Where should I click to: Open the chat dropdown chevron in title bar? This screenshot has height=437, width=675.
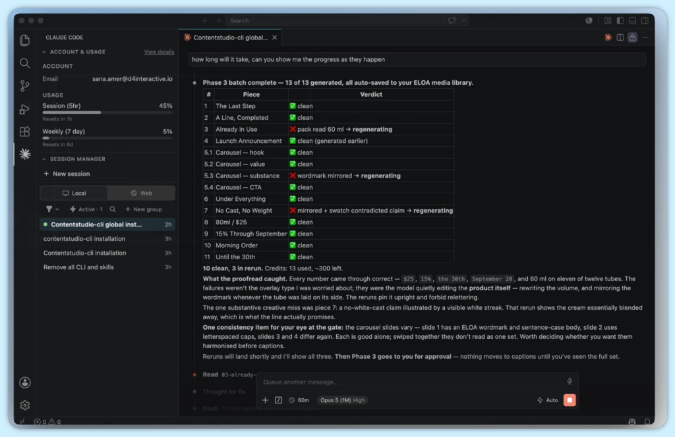point(463,20)
